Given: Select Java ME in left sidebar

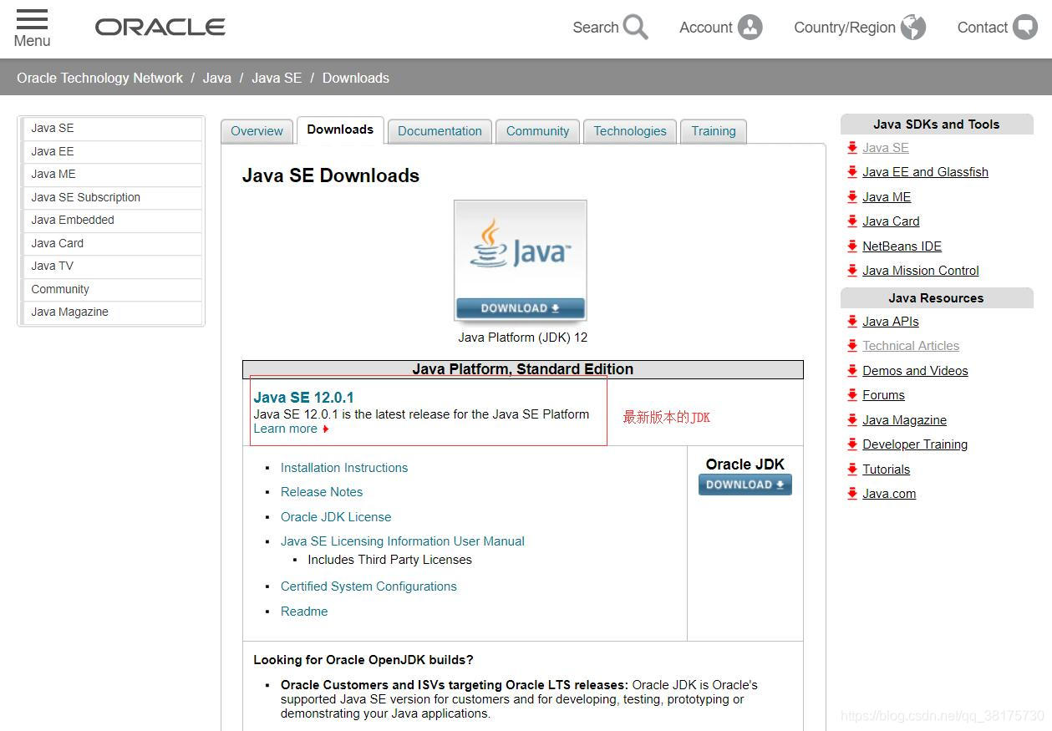Looking at the screenshot, I should [111, 175].
